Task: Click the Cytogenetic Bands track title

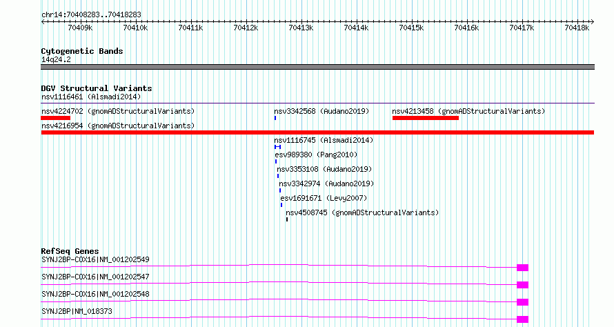Action: (x=82, y=51)
